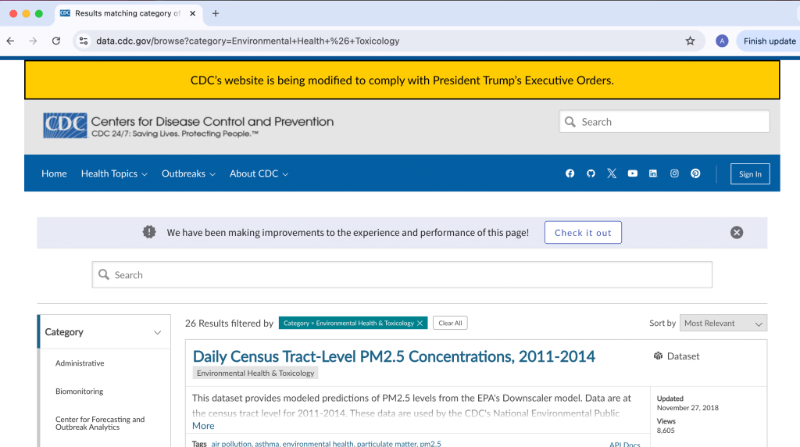Remove the Environmental Health & Toxicology filter tag

point(420,324)
